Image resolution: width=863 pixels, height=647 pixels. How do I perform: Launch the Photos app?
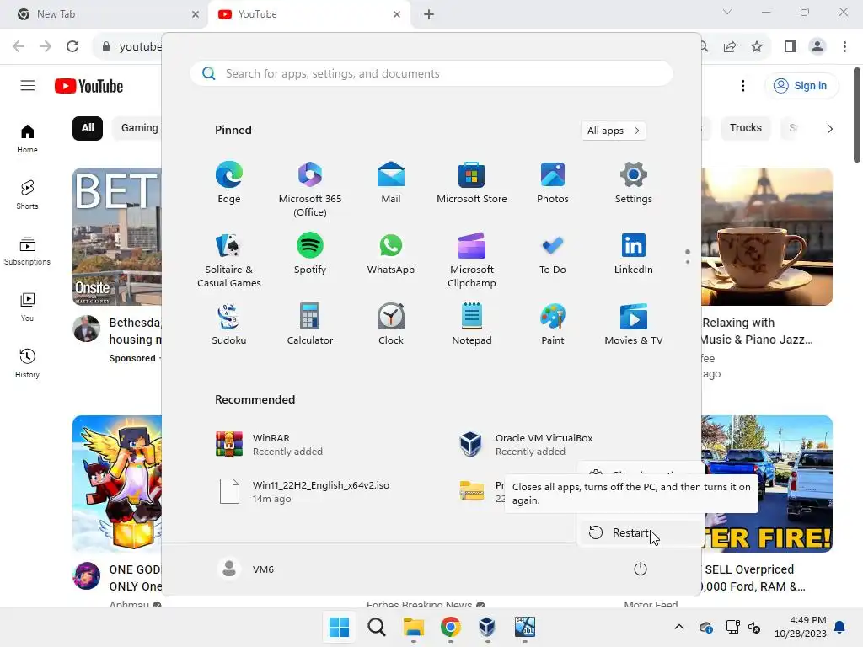click(553, 183)
